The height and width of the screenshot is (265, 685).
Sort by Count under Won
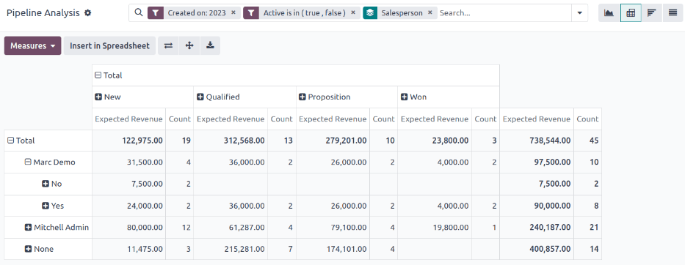point(485,119)
